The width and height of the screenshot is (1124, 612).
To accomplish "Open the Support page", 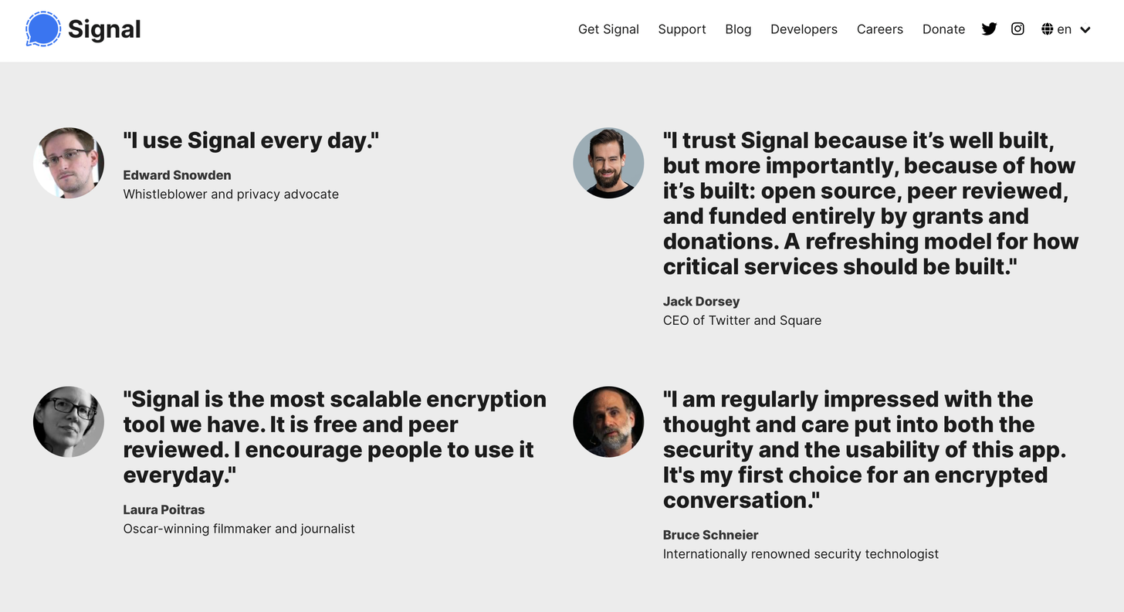I will pos(682,29).
